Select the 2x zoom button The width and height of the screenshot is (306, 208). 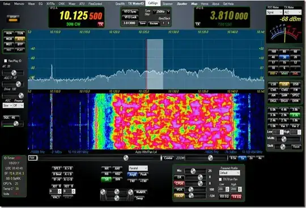(x=251, y=158)
